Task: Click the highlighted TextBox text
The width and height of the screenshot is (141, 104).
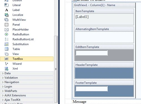Action: [18, 59]
